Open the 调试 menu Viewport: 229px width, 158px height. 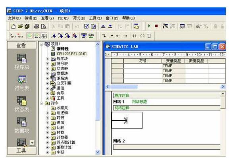[x=79, y=18]
